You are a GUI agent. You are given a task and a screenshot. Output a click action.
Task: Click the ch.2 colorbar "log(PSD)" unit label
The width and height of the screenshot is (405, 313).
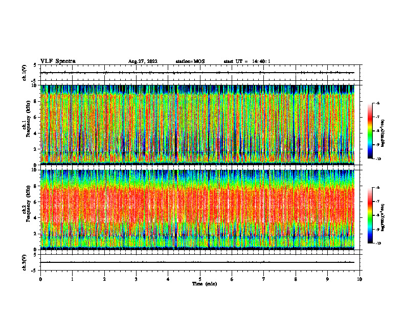(383, 218)
